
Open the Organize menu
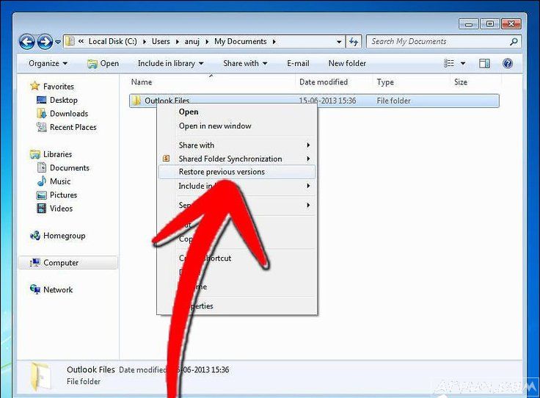point(48,63)
